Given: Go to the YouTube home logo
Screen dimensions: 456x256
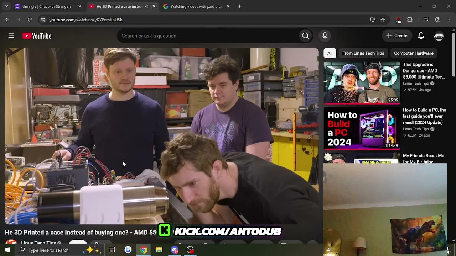Looking at the screenshot, I should click(x=37, y=36).
